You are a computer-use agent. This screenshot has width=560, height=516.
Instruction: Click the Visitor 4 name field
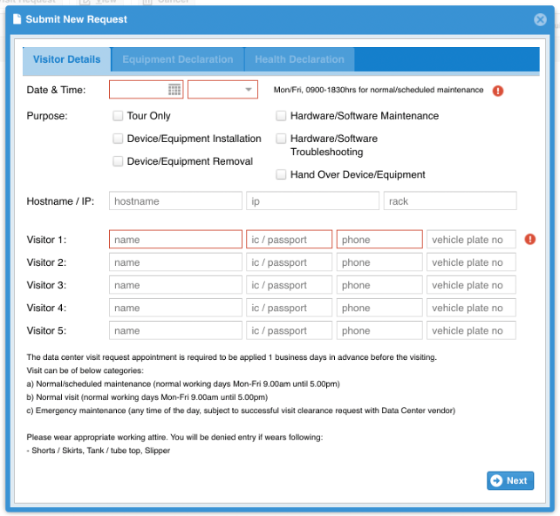pos(175,308)
